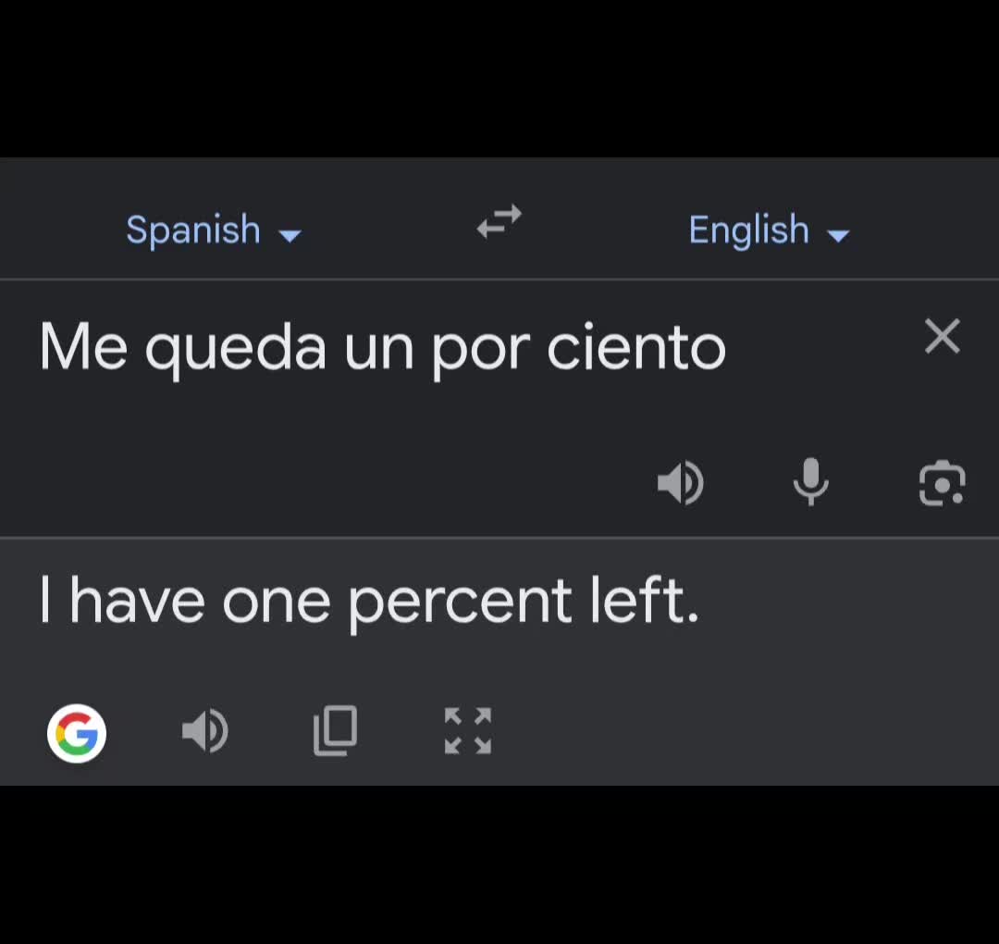This screenshot has height=944, width=999.
Task: Listen to the Spanish source text
Action: click(681, 482)
